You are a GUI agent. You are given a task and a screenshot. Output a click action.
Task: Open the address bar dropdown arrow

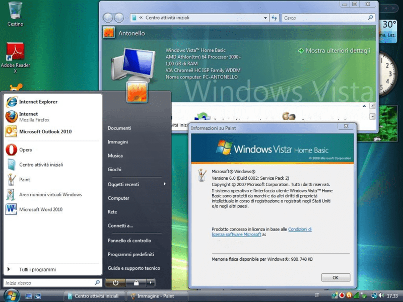(x=265, y=18)
